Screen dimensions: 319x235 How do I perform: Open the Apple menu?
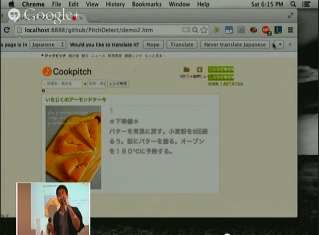11,4
